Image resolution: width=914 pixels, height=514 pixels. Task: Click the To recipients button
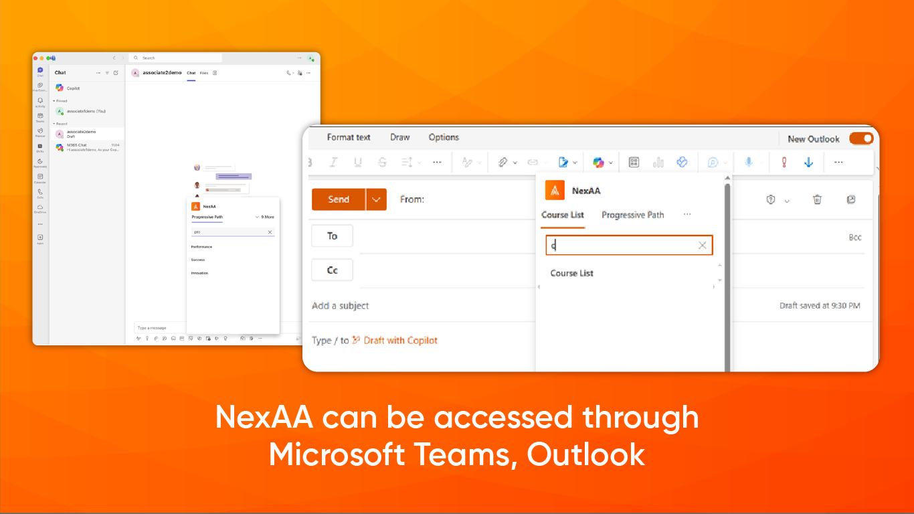[x=333, y=236]
